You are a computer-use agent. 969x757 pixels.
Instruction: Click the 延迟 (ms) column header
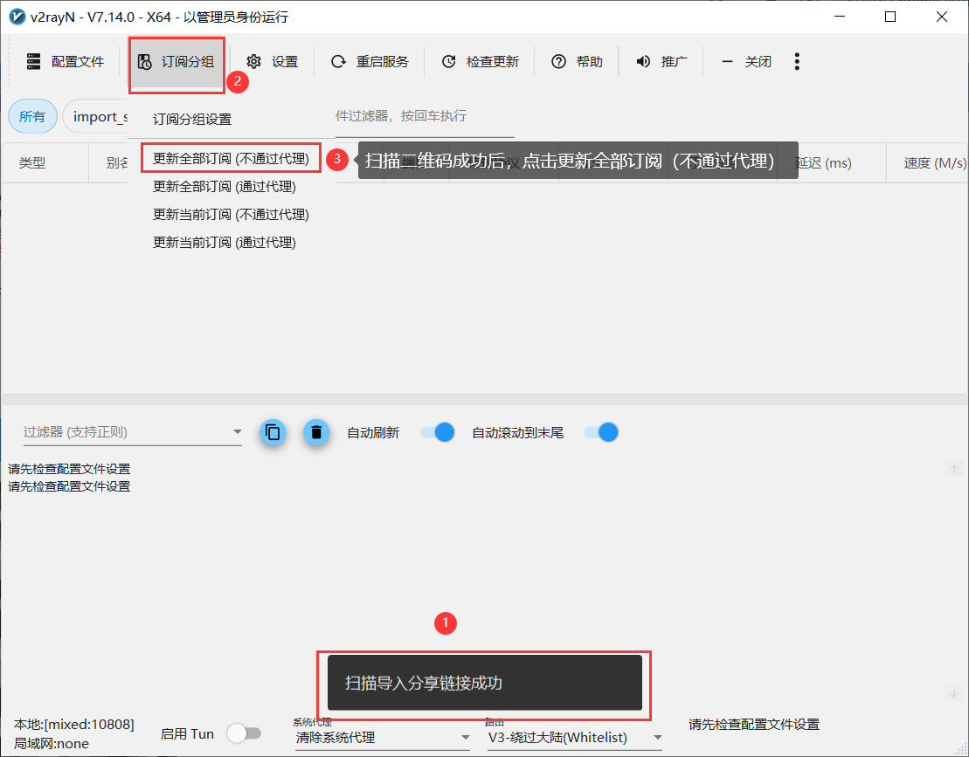(x=822, y=163)
